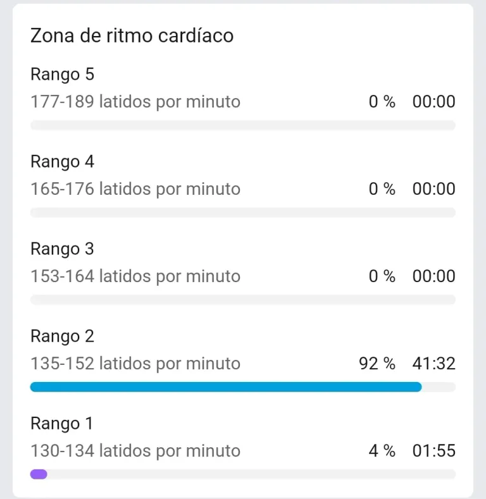The height and width of the screenshot is (499, 486).
Task: Click the 4 % value
Action: 382,451
